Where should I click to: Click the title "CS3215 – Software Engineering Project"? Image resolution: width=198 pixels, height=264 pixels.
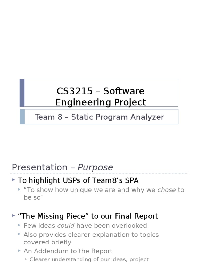coord(101,97)
